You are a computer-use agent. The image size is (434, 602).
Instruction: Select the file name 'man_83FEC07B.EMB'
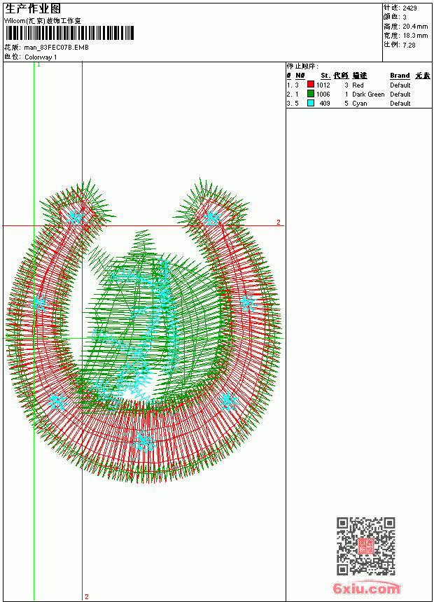pos(56,47)
